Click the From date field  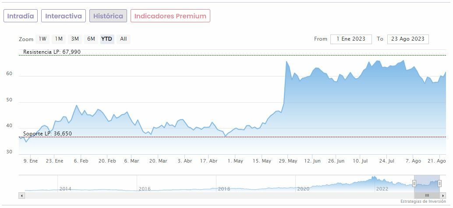[351, 39]
